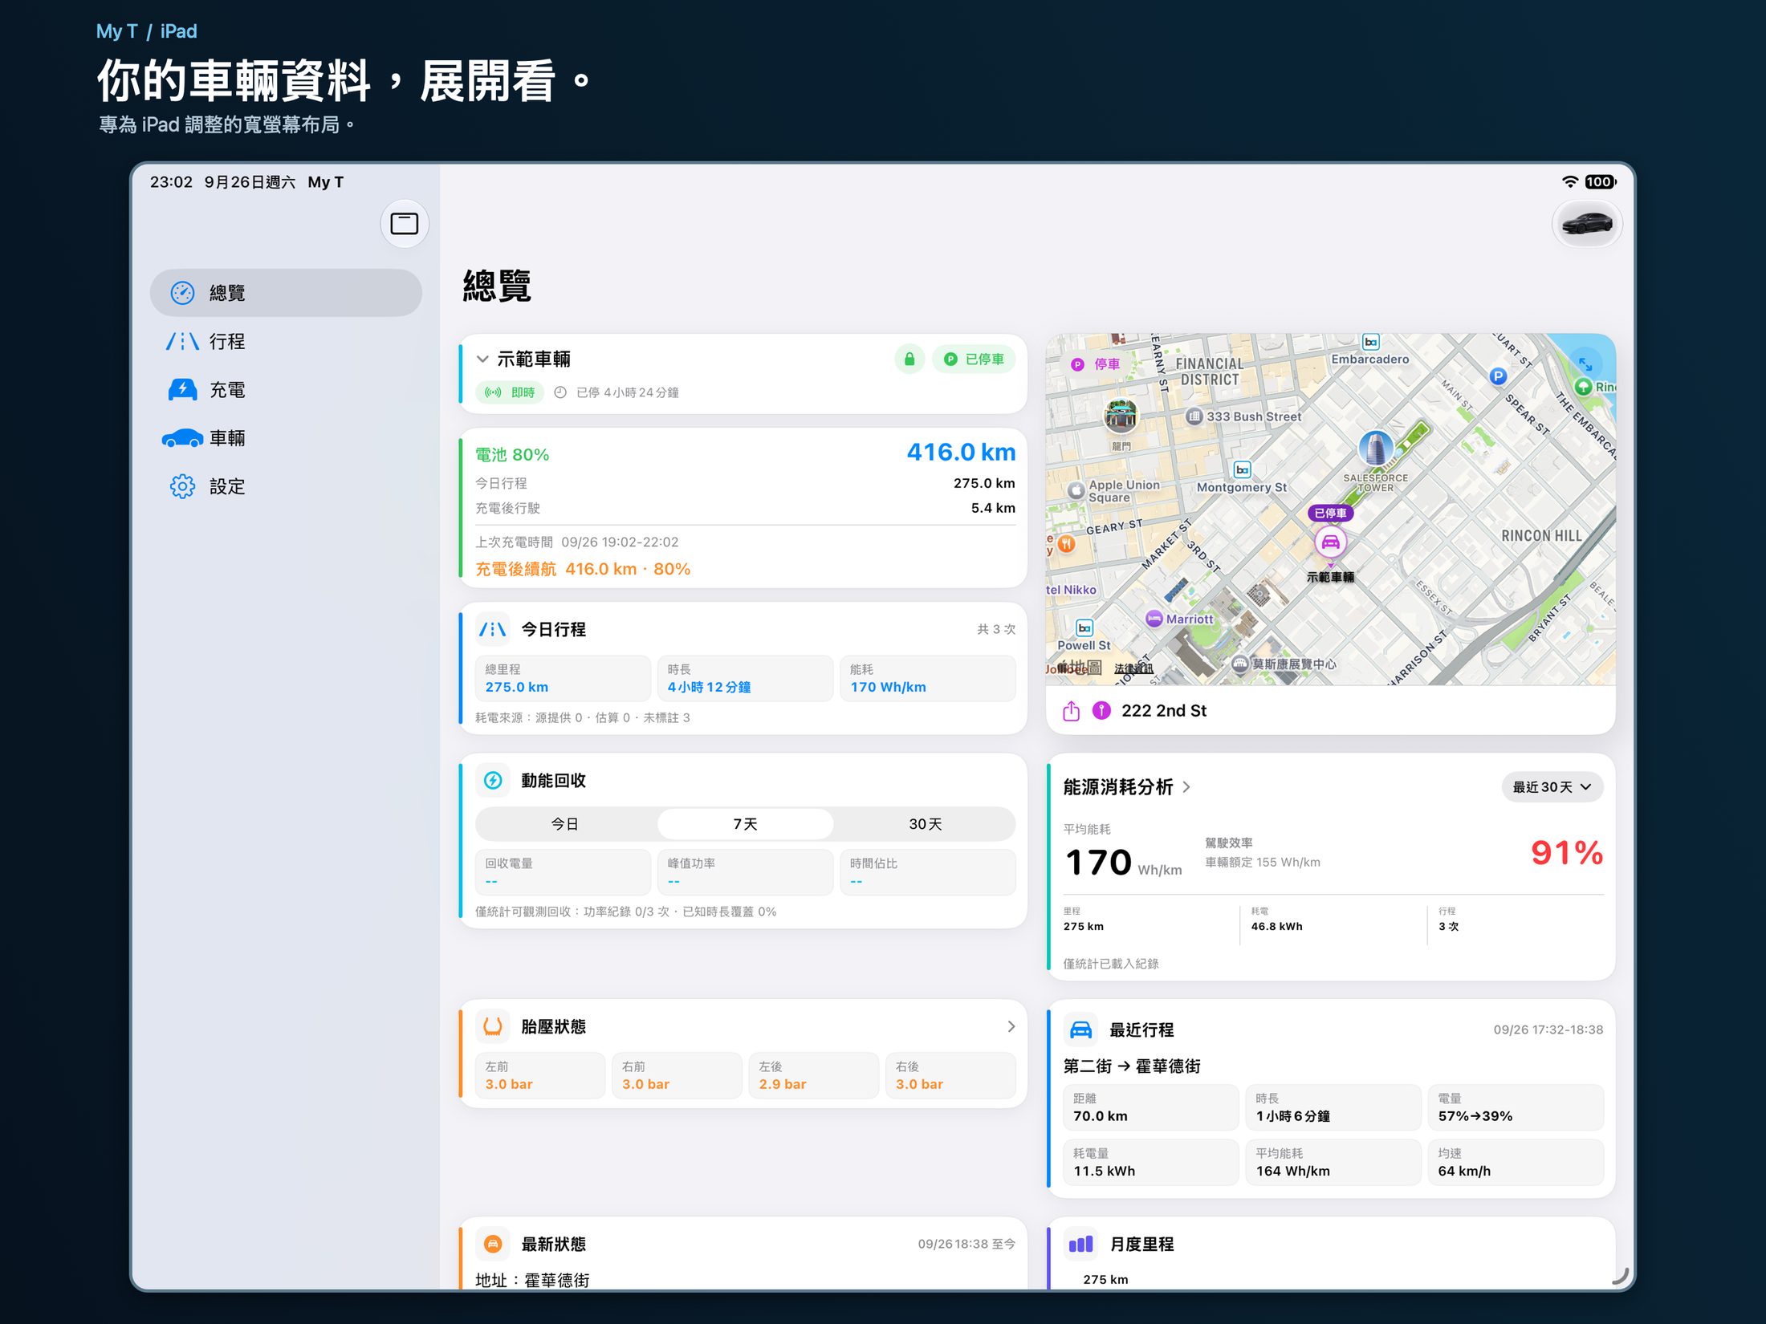
Task: Click the 胎壓狀態 tire icon
Action: 493,1026
